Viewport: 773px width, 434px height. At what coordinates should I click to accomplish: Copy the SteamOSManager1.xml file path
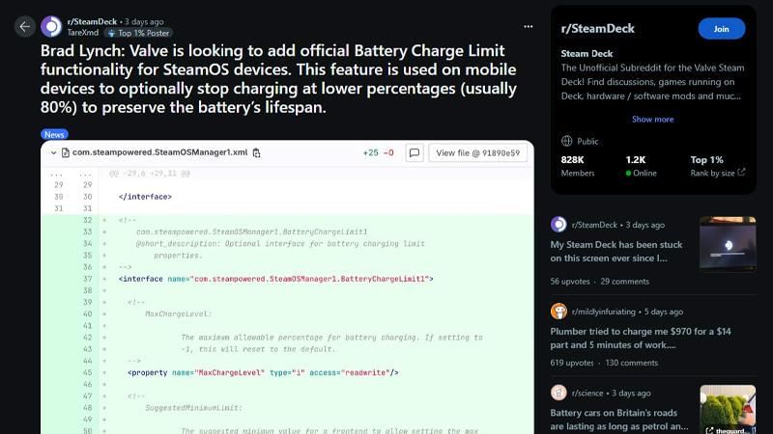tap(257, 152)
